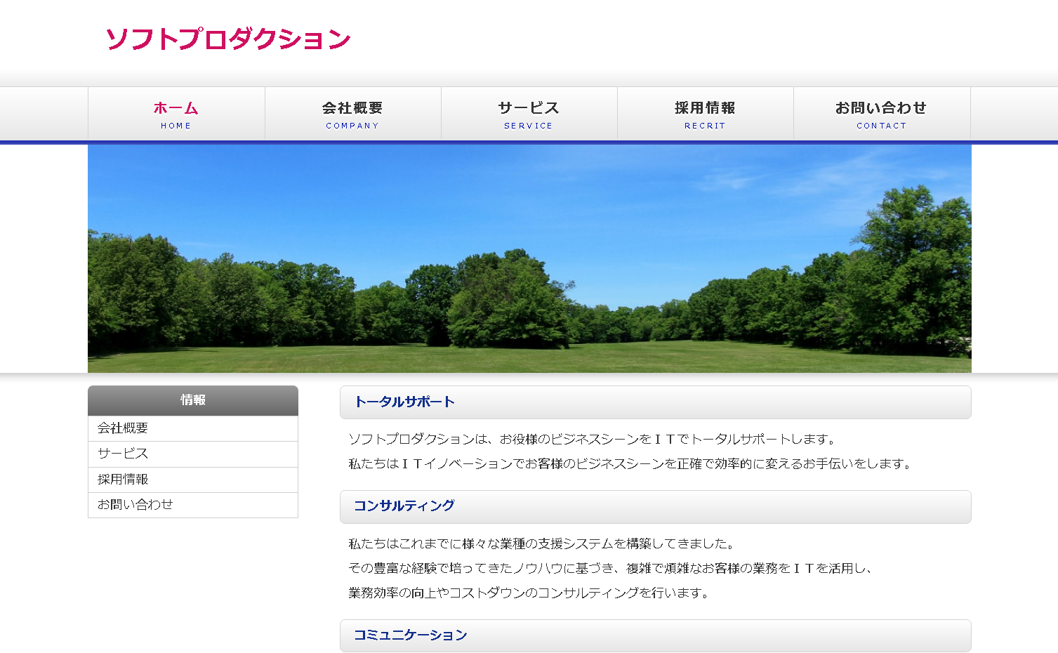The image size is (1058, 653).
Task: Click the green landscape banner image
Action: (529, 258)
